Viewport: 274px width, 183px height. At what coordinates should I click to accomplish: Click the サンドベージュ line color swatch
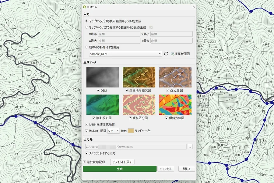pyautogui.click(x=131, y=131)
